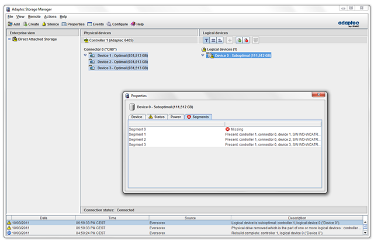The image size is (374, 241).
Task: Select the Segment 1 row
Action: pyautogui.click(x=224, y=134)
